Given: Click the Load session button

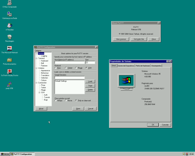Looking at the screenshot, I should (x=90, y=81).
